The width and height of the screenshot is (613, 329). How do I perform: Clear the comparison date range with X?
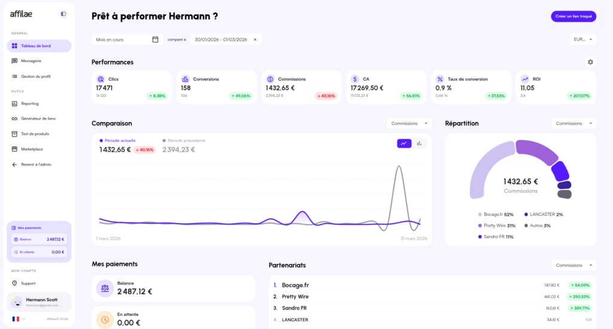[255, 39]
